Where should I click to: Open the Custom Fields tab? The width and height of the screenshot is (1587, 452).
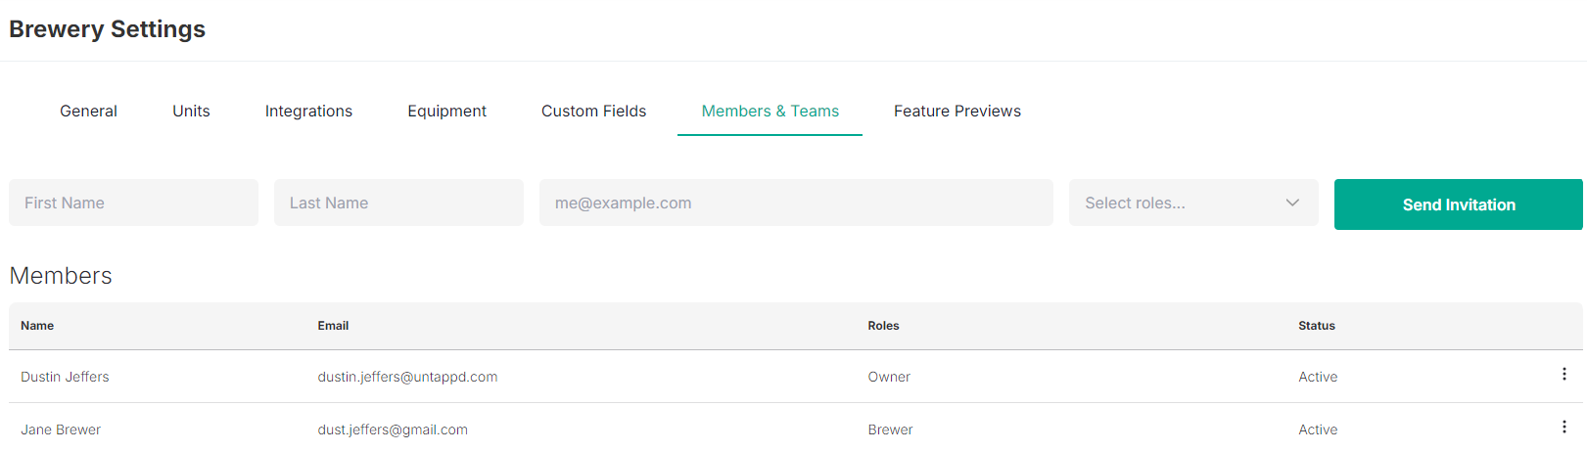tap(593, 112)
